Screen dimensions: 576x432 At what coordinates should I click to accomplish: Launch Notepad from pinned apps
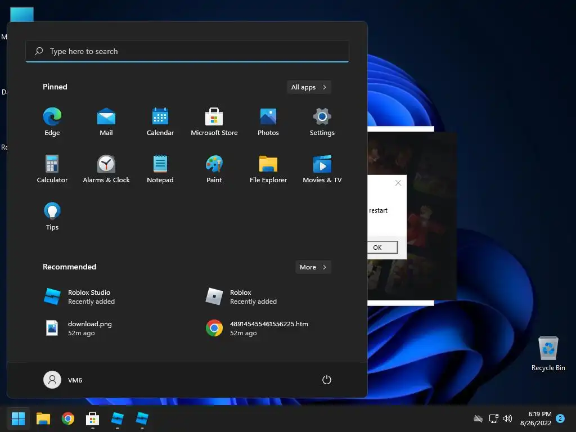(x=160, y=169)
